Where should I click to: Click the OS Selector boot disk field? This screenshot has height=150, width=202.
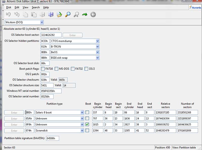[x=45, y=63]
